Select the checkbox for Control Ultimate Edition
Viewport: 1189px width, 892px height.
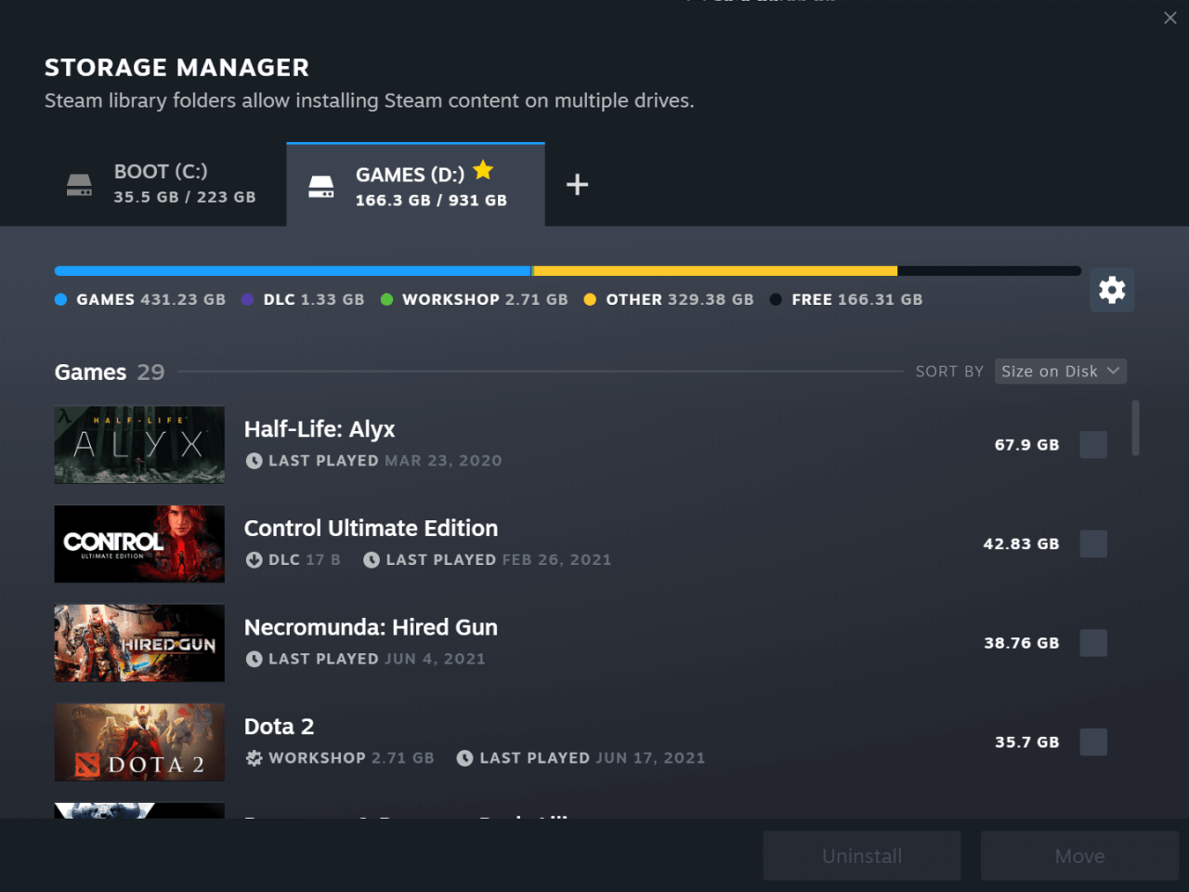pos(1093,544)
